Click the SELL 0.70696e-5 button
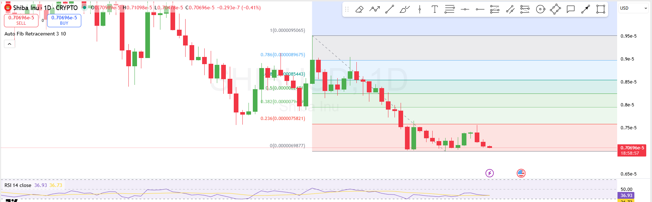Screen dimensions: 652x202 click(21, 20)
